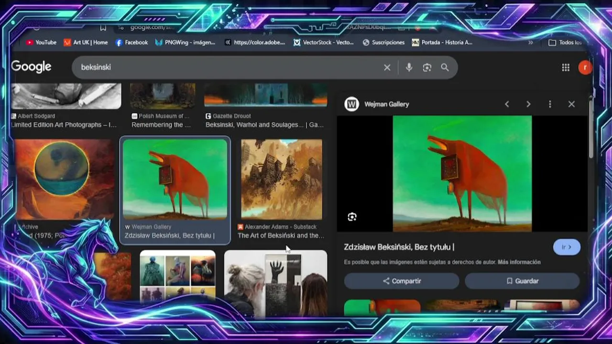Viewport: 612px width, 344px height.
Task: Open the preview title Zdzisław Beksiński, Bez tytułu
Action: pyautogui.click(x=398, y=247)
